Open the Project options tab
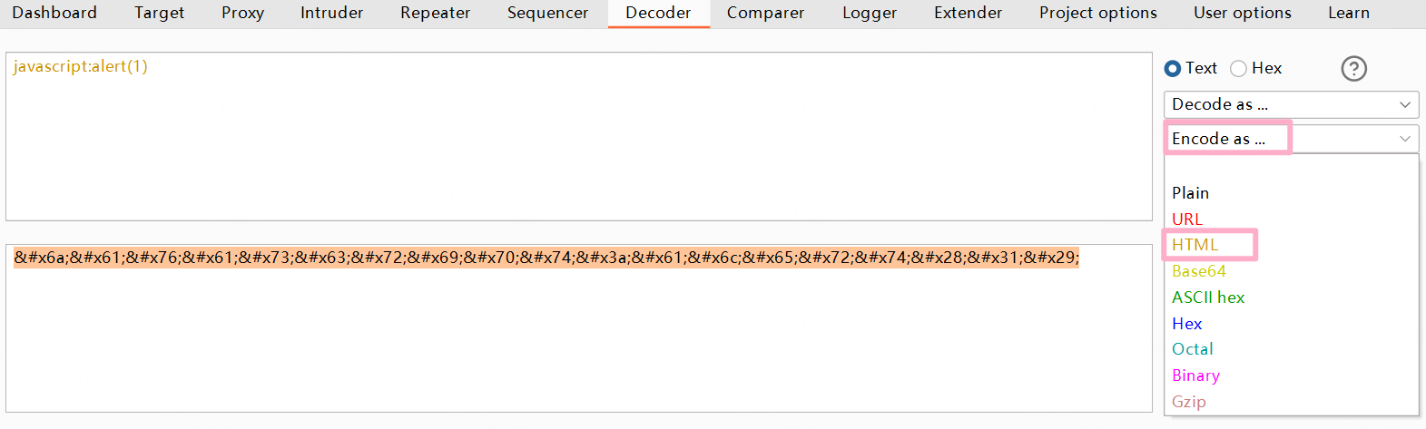This screenshot has width=1426, height=429. pos(1098,13)
